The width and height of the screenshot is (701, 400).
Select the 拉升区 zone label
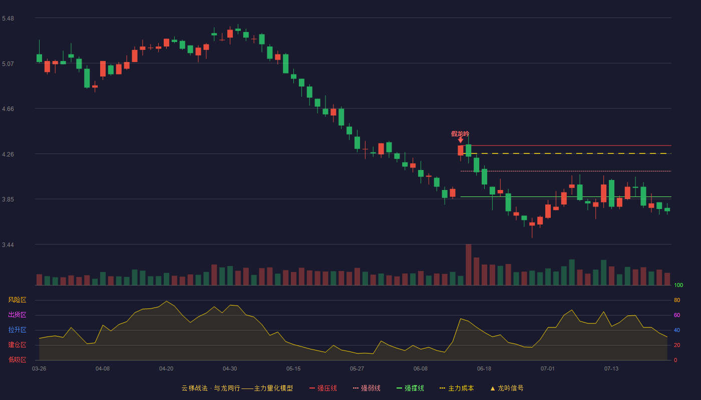[x=17, y=330]
